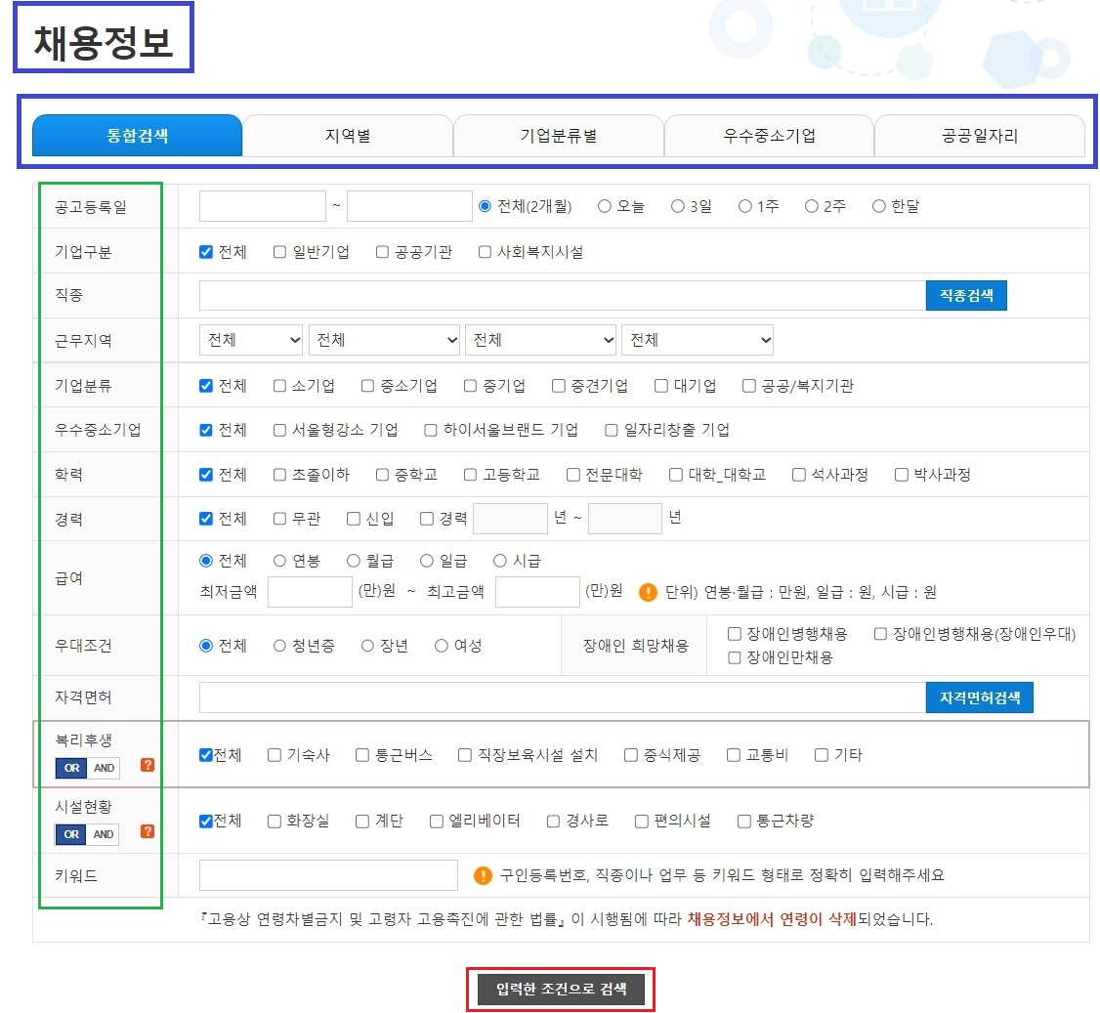
Task: Select the 여성 preference radio button
Action: pos(441,646)
